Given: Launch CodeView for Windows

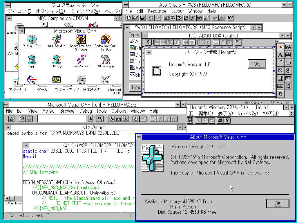Looking at the screenshot, I should (x=81, y=40).
